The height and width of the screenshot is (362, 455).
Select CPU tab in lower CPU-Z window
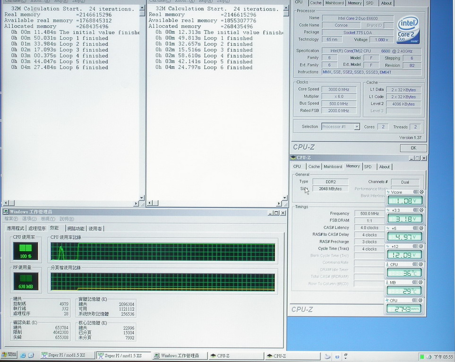297,166
